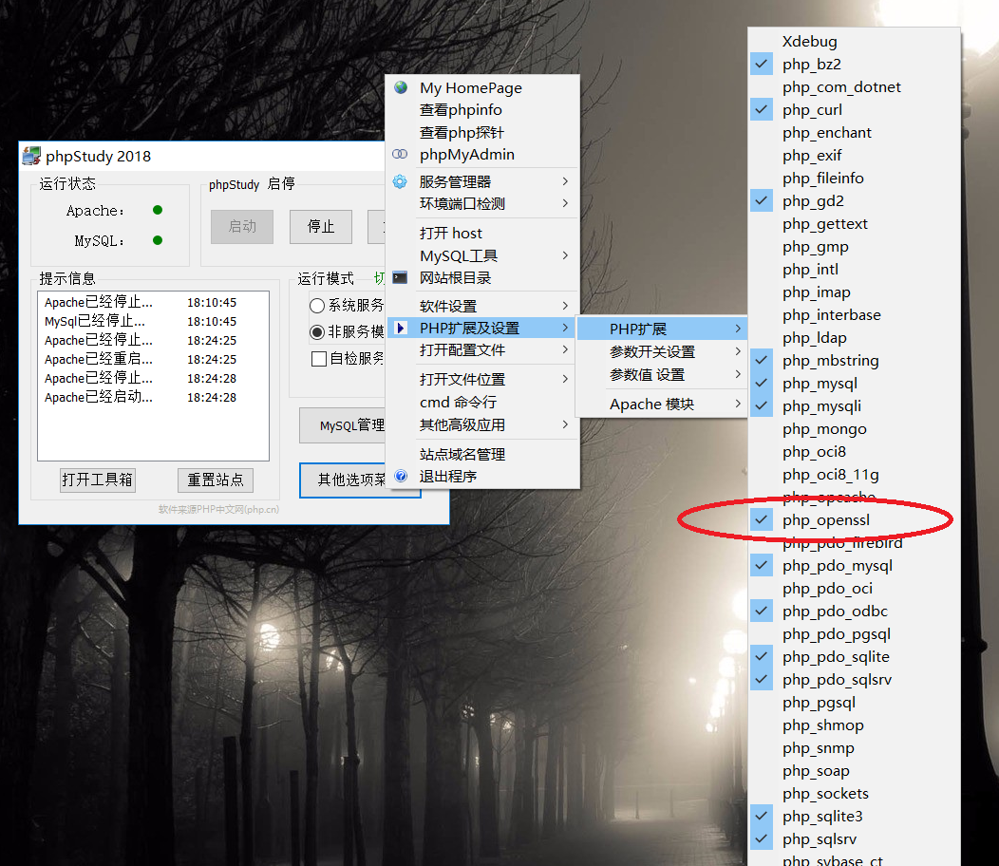Enable the php_soap extension
This screenshot has height=866, width=999.
pyautogui.click(x=854, y=771)
